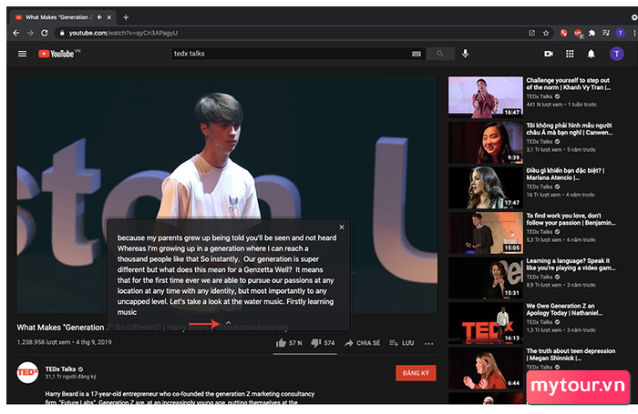This screenshot has height=414, width=638.
Task: Go back in browser history
Action: (x=15, y=33)
